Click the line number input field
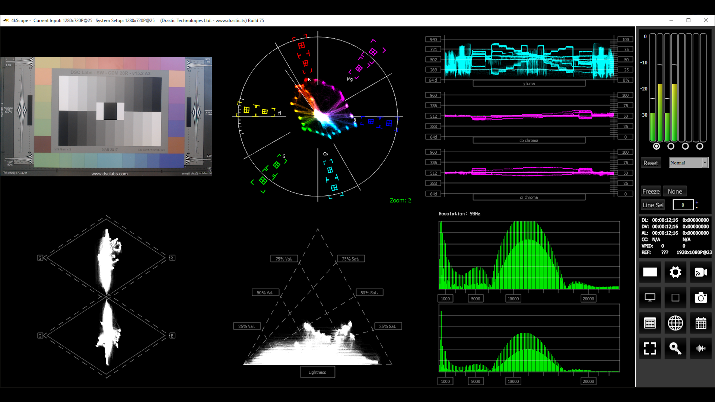Image resolution: width=715 pixels, height=402 pixels. click(683, 205)
